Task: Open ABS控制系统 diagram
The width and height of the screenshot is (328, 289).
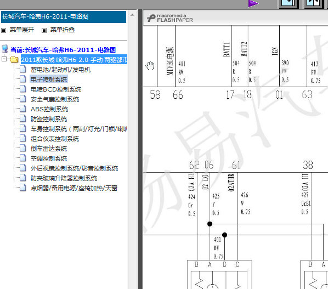Action: 49,109
